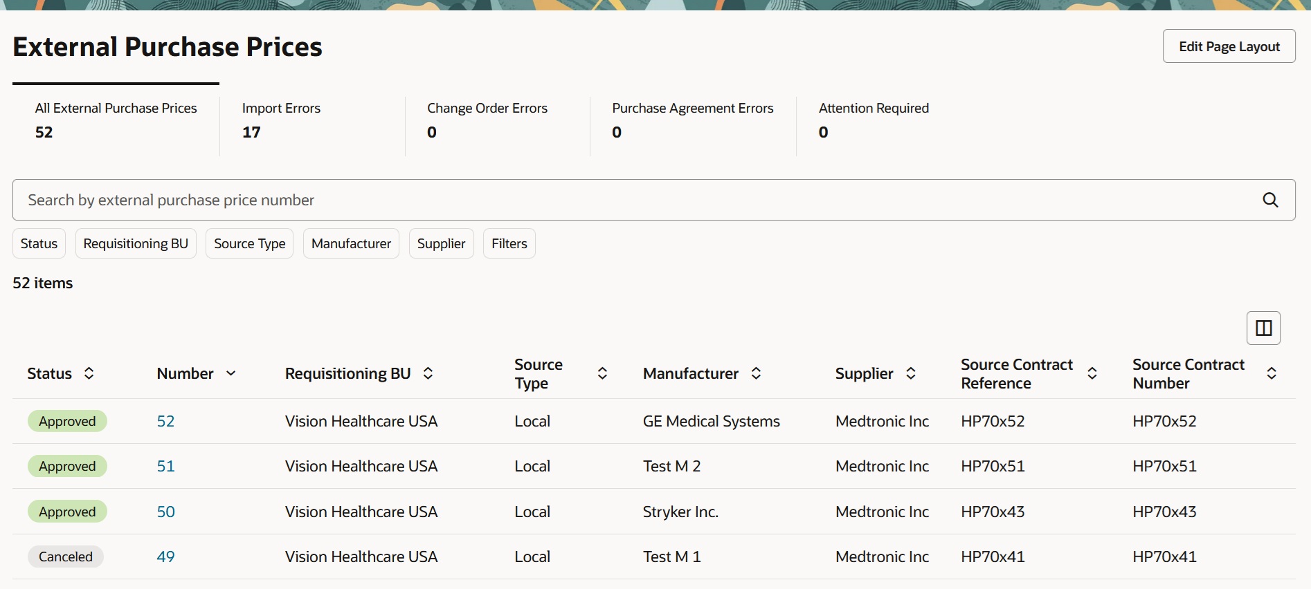
Task: Open external purchase price 52
Action: click(x=165, y=421)
